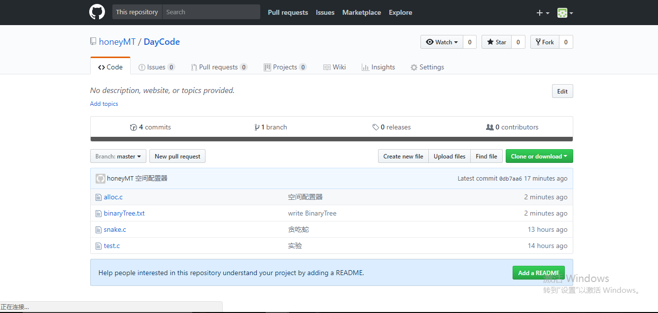Viewport: 658px width, 313px height.
Task: Open the snake.c file
Action: 115,230
